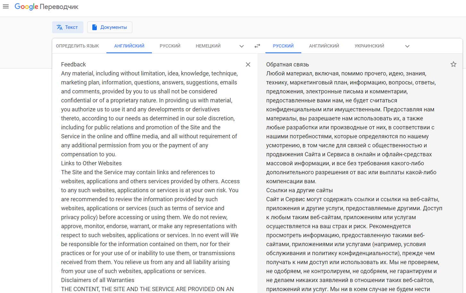Expand the target language list
This screenshot has height=293, width=466.
coord(407,46)
